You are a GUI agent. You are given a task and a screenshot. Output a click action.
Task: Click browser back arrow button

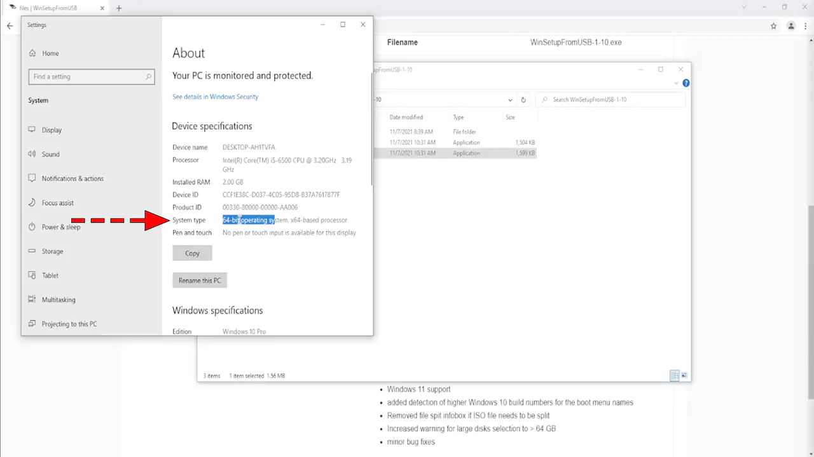pyautogui.click(x=10, y=26)
